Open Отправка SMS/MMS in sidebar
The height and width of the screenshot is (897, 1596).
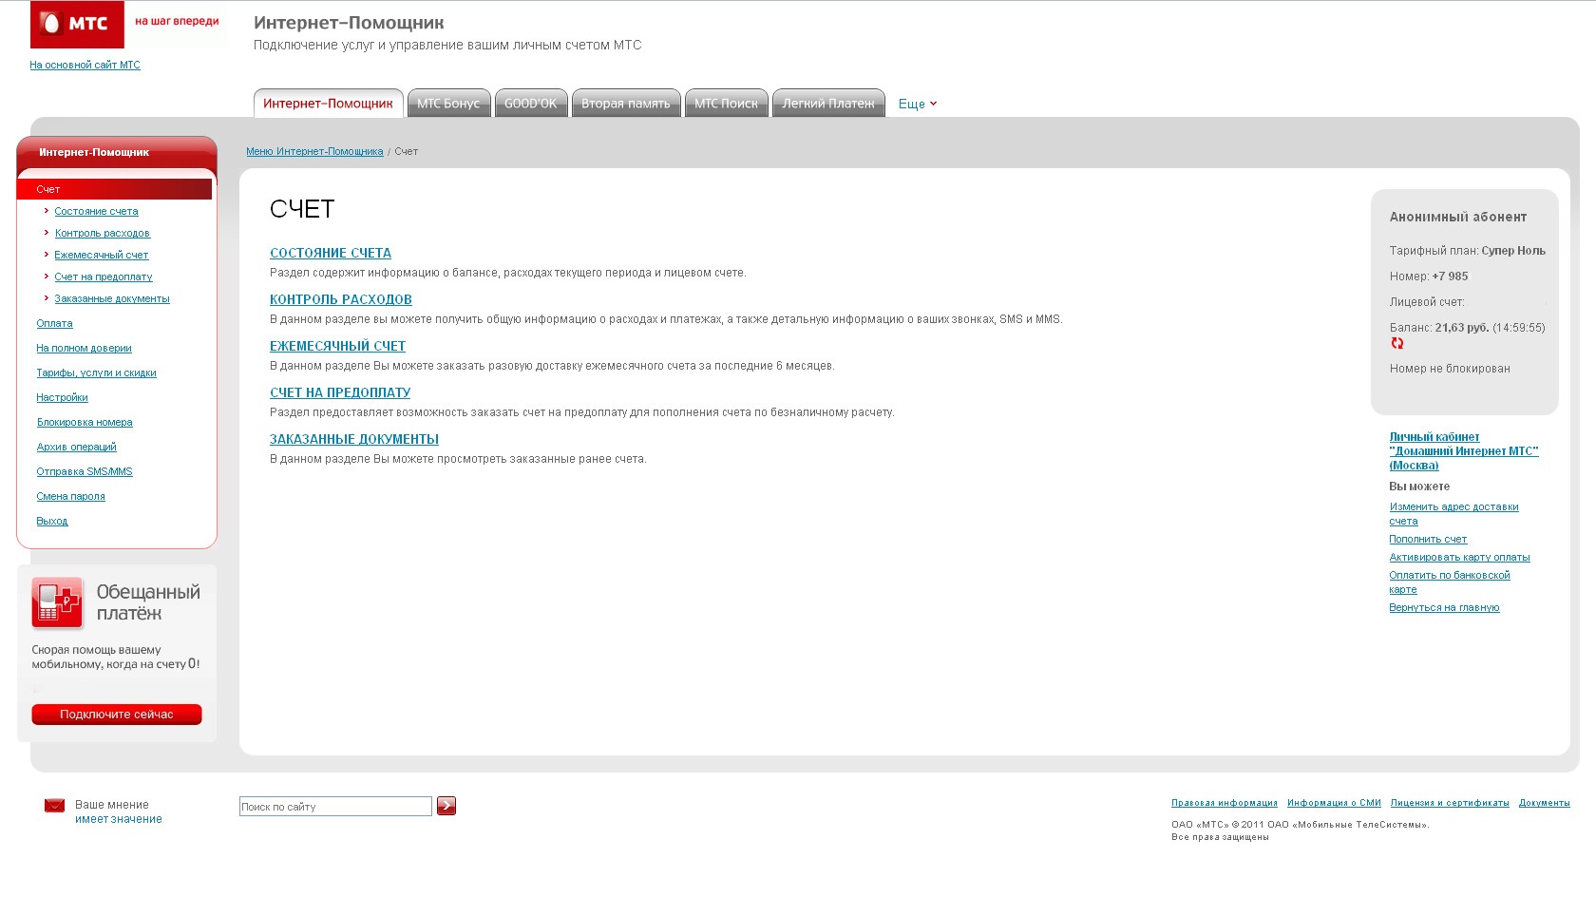coord(85,471)
